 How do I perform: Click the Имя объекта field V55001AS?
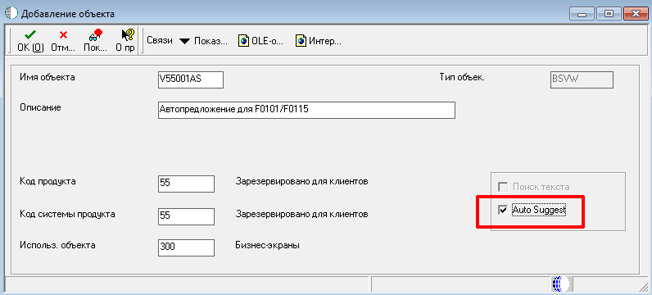pos(191,79)
